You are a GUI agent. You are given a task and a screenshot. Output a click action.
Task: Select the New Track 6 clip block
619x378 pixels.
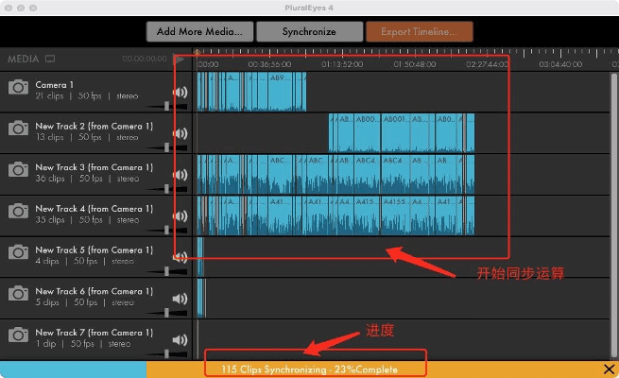[x=201, y=298]
